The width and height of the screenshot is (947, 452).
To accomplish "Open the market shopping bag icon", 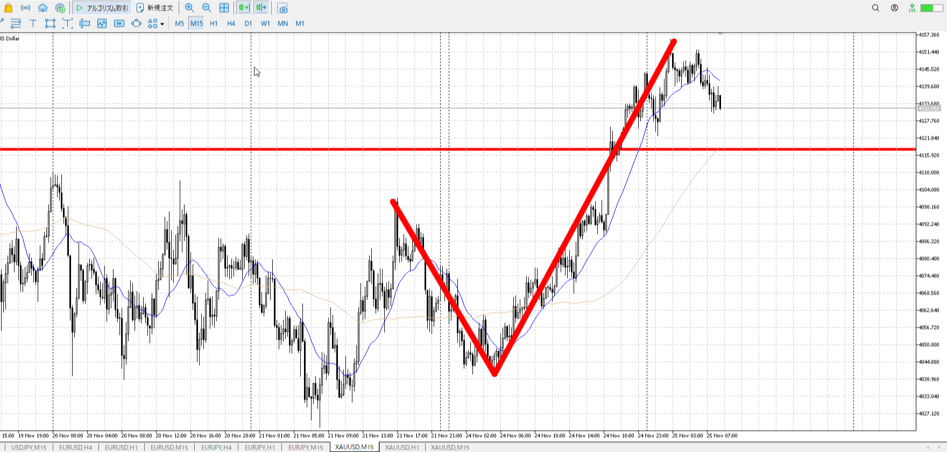I will tap(8, 8).
